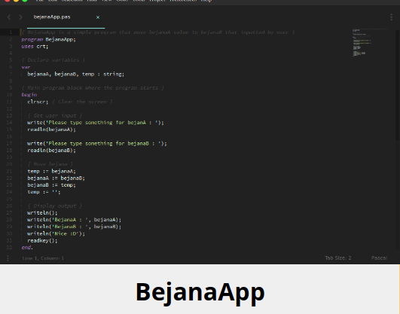400x314 pixels.
Task: Click the writeln 'BejanaB : ' output line
Action: (x=75, y=227)
